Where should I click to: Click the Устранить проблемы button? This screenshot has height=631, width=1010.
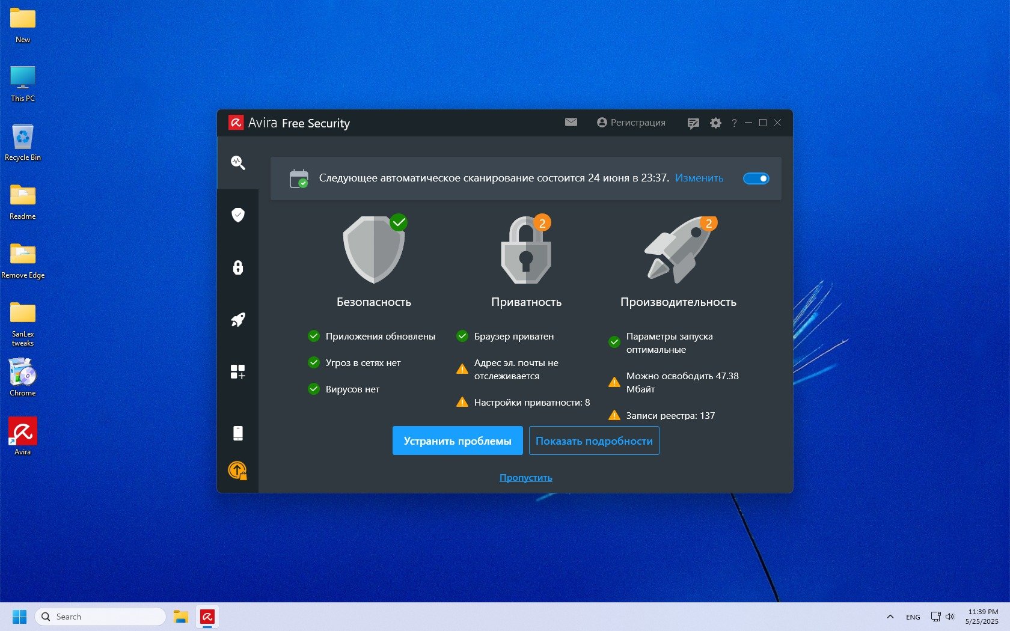click(458, 440)
